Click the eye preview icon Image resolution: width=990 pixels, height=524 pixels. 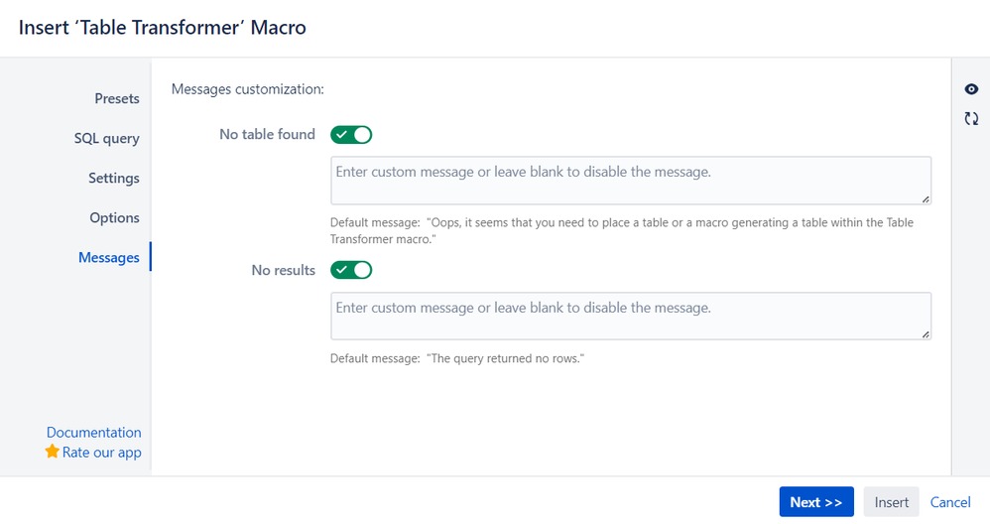971,89
